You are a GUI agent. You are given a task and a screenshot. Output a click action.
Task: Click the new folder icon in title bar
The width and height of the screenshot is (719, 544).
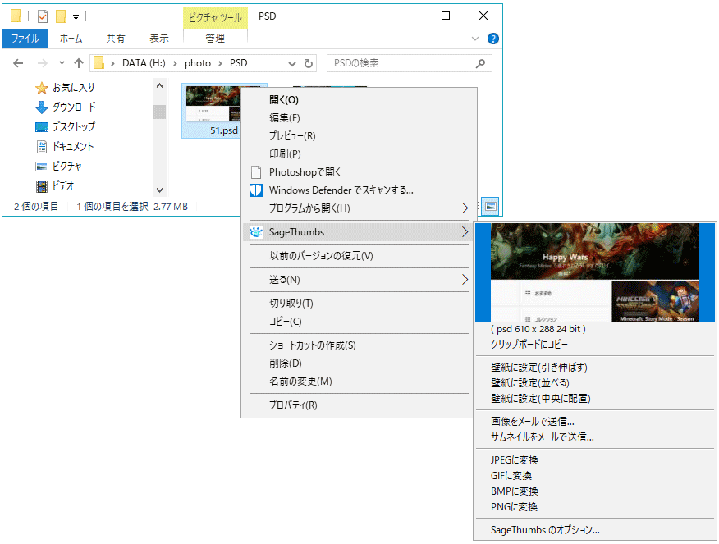[x=61, y=16]
